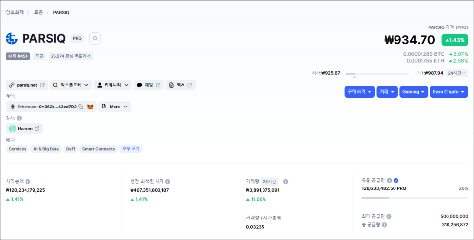
Task: Open the More contracts dropdown
Action: point(114,107)
